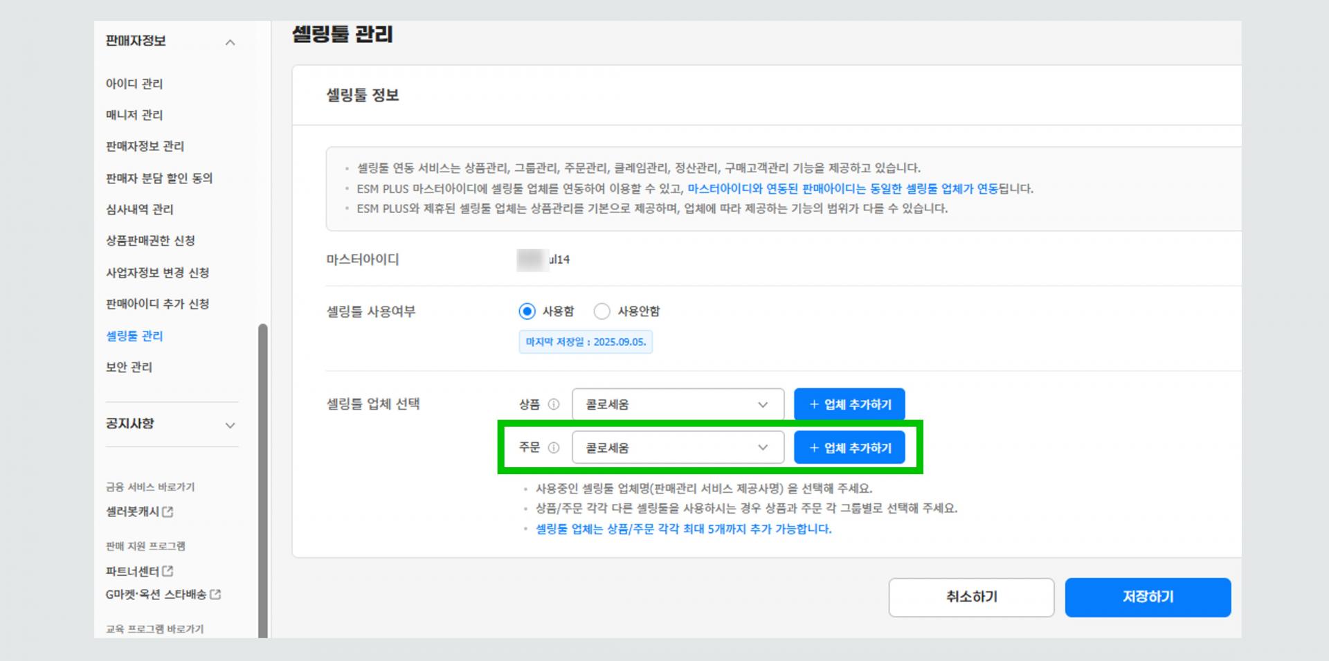Image resolution: width=1329 pixels, height=661 pixels.
Task: Go to 매니저 관리 menu item
Action: [x=134, y=115]
